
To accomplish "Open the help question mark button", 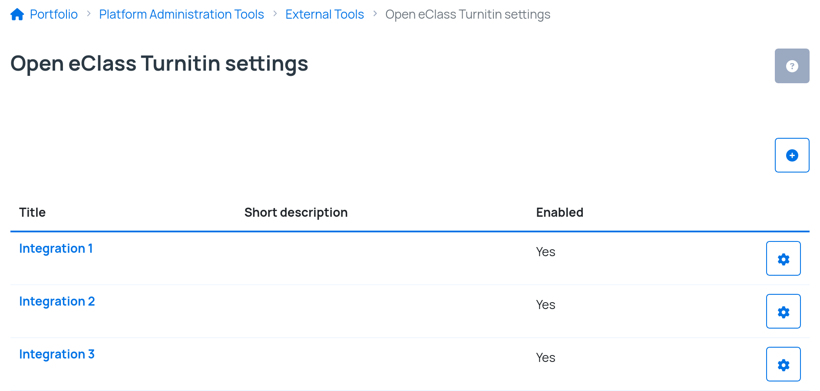I will tap(792, 66).
